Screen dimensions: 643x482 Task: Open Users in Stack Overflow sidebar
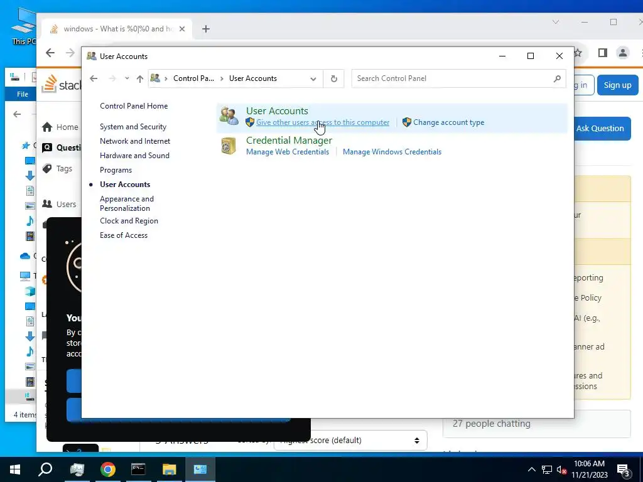point(60,204)
